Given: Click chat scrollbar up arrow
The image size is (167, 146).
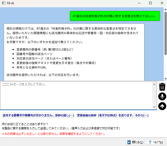Looking at the screenshot, I should point(165,9).
